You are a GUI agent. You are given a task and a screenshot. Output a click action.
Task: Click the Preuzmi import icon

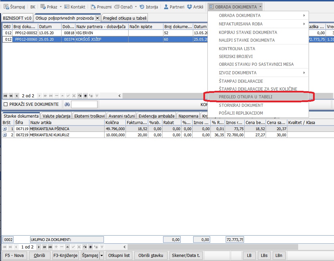(x=93, y=7)
